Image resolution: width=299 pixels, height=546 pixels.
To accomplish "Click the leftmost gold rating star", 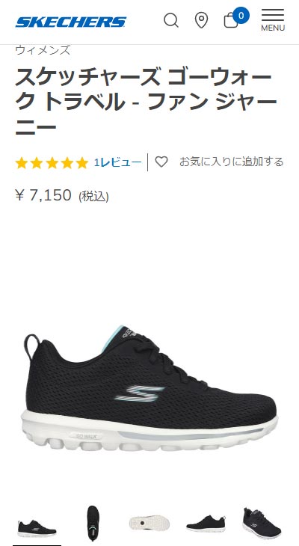I will 21,162.
